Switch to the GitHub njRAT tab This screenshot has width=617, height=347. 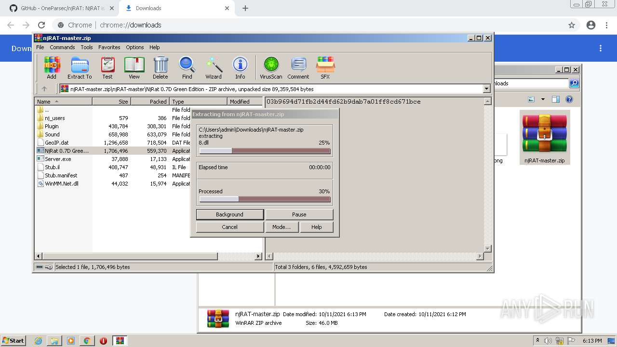[x=62, y=8]
